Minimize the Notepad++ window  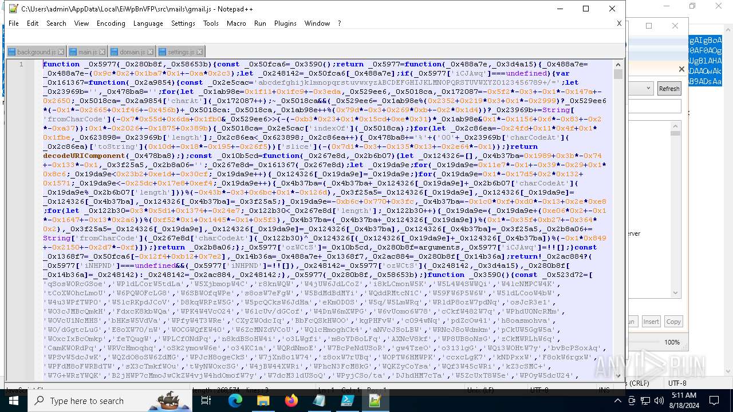tap(559, 9)
